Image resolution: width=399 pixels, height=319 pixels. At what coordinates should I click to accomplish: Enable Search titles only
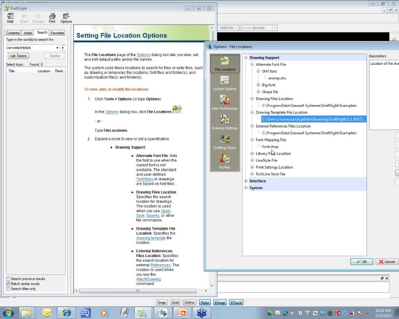pos(8,289)
